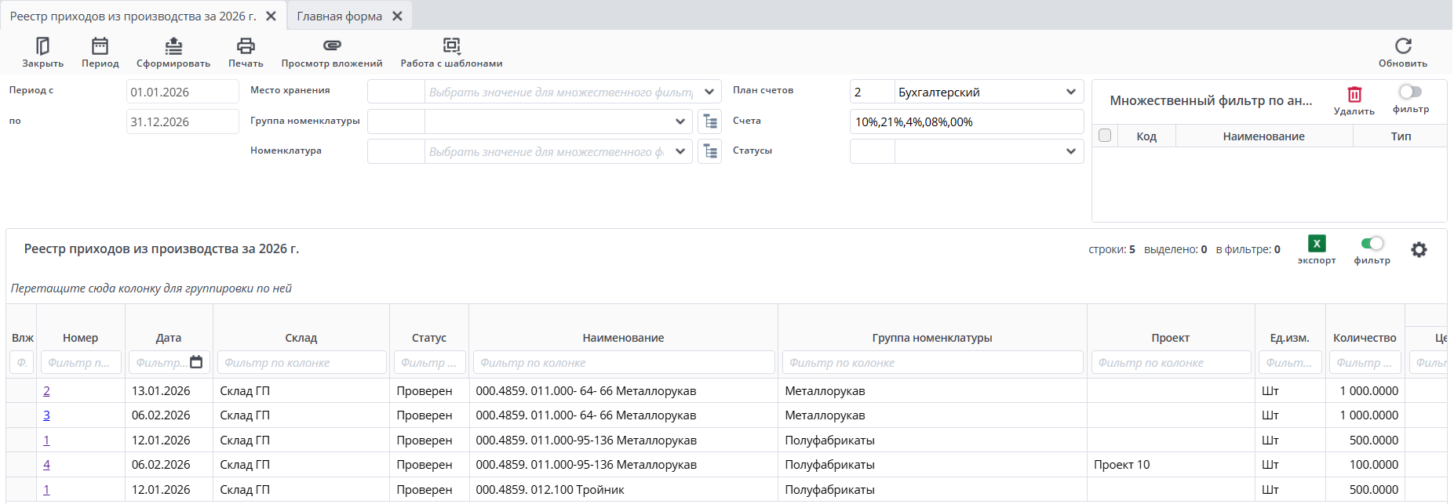The image size is (1454, 504).
Task: Click the Счета input field
Action: click(966, 121)
